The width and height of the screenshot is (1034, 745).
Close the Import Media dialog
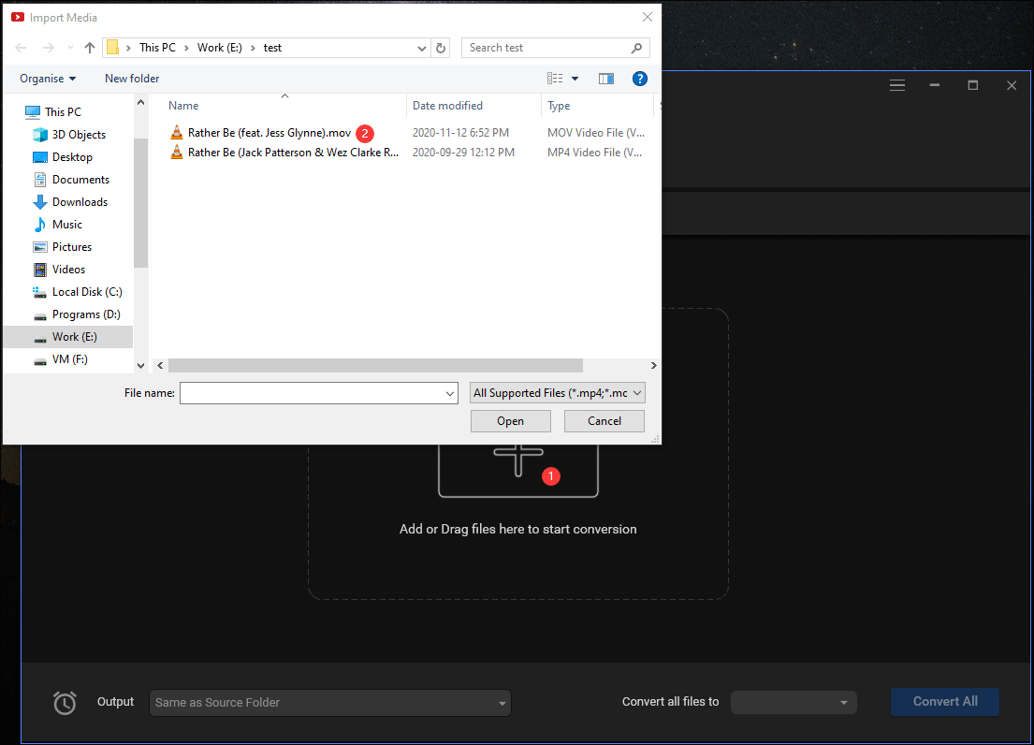(x=647, y=17)
